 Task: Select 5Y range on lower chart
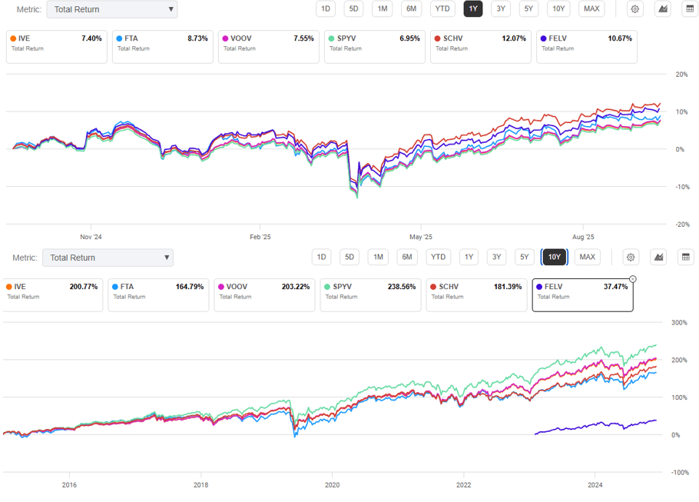click(525, 258)
